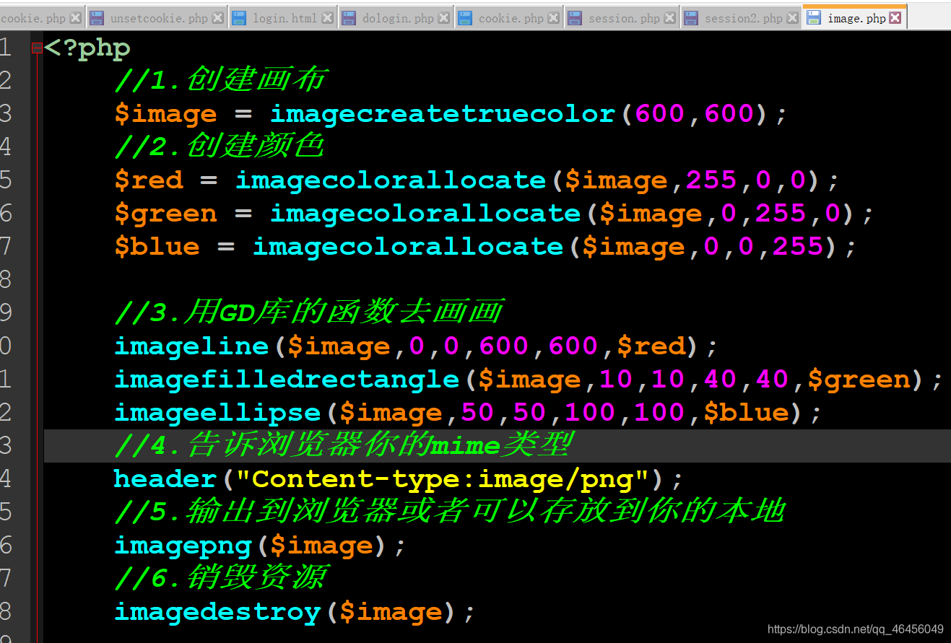The image size is (951, 643).
Task: Click the disk icon on login.html tab
Action: pyautogui.click(x=239, y=18)
